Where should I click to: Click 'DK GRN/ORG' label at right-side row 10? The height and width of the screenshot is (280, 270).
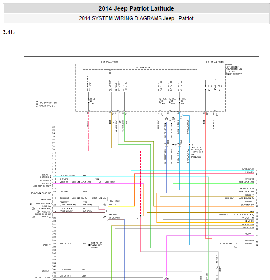[247, 205]
